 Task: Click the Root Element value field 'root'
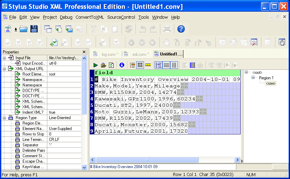click(x=52, y=74)
